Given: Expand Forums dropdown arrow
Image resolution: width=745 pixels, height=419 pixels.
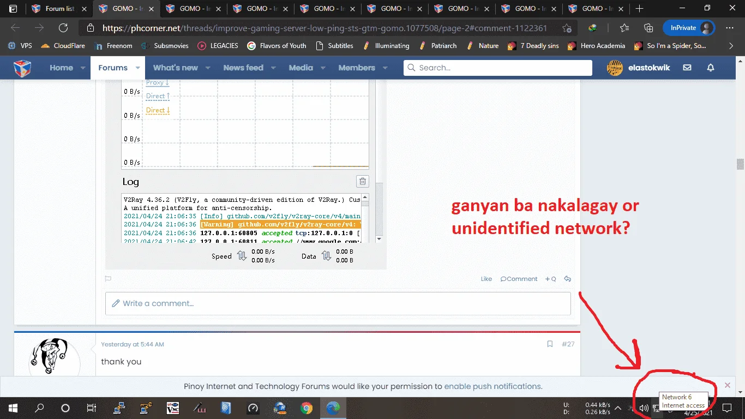Looking at the screenshot, I should tap(137, 68).
